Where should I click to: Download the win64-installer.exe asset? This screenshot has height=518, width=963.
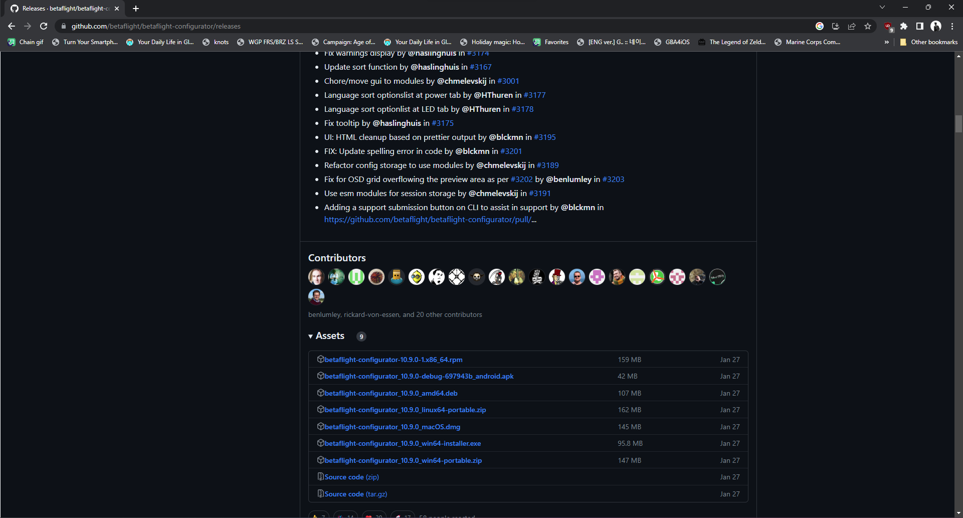pyautogui.click(x=403, y=443)
